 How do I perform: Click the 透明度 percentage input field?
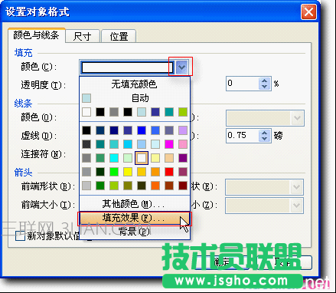click(243, 84)
